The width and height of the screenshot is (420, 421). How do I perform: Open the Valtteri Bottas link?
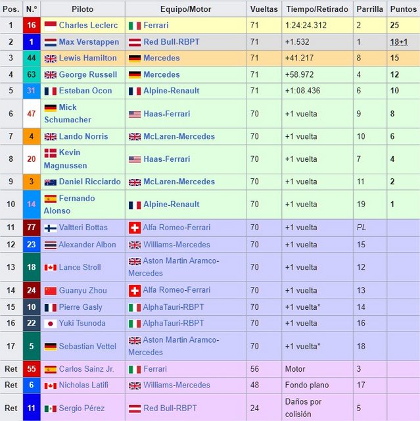click(83, 228)
